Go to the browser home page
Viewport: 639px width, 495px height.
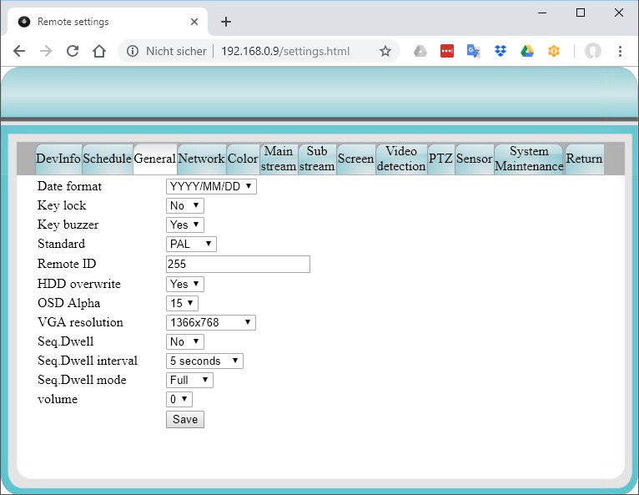pyautogui.click(x=99, y=51)
